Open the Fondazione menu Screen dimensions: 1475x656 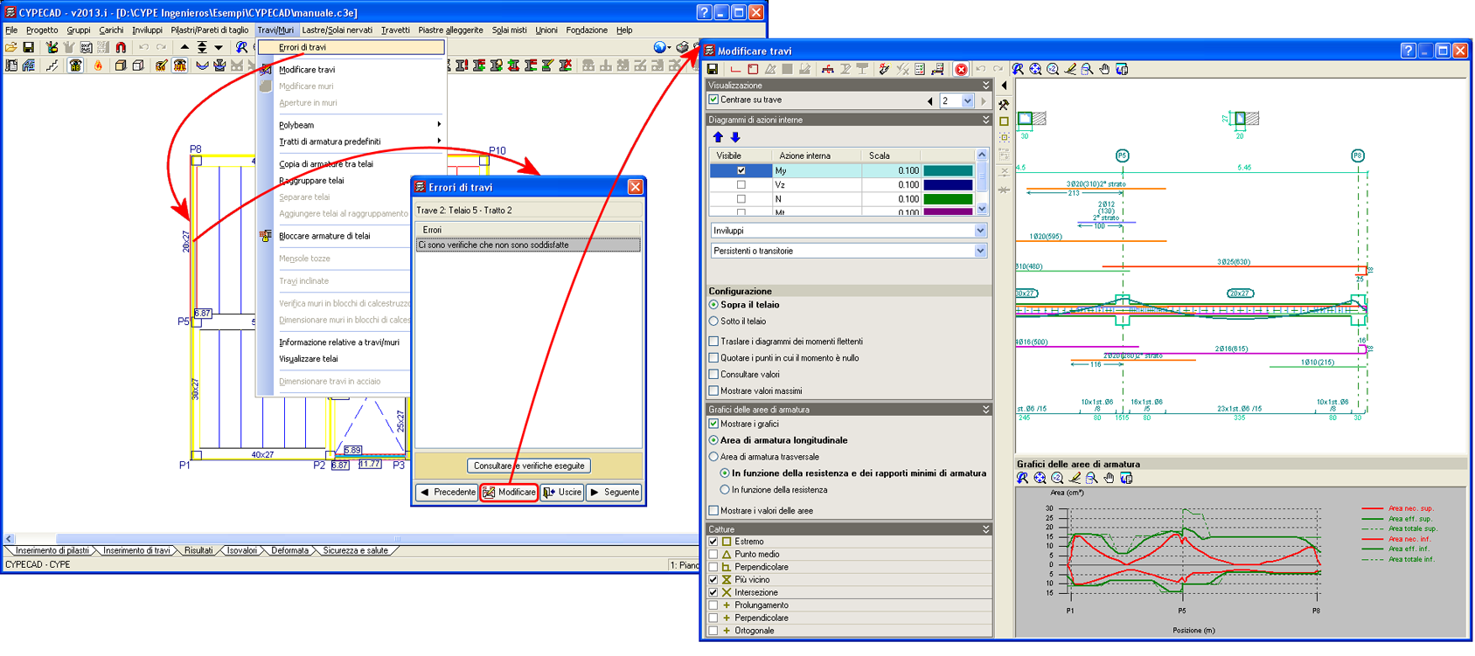[x=587, y=30]
